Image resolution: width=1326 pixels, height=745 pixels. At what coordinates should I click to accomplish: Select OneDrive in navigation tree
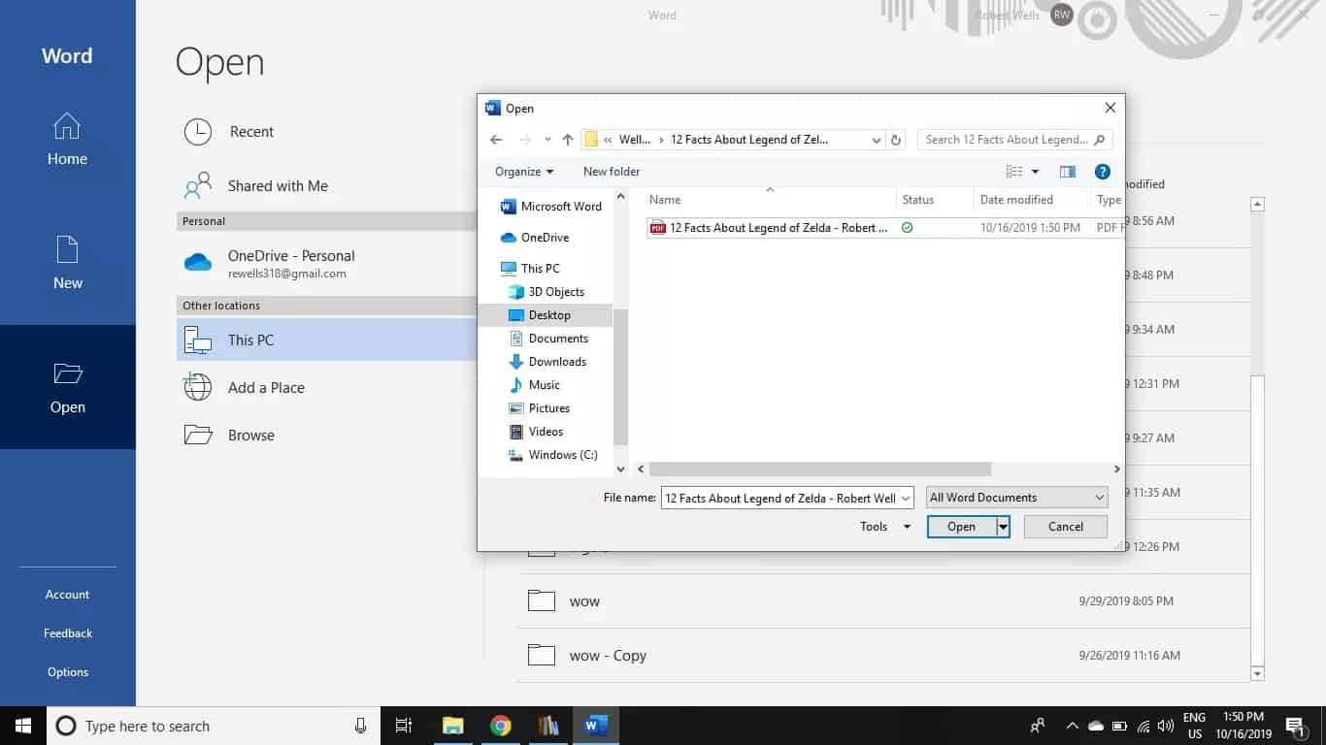click(535, 238)
